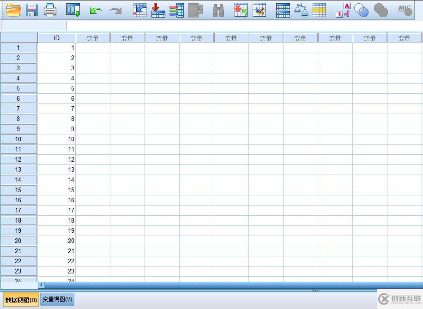
Task: Go to case toolbar icon
Action: coord(140,10)
